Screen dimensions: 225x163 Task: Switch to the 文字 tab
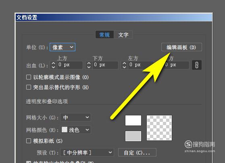123,35
